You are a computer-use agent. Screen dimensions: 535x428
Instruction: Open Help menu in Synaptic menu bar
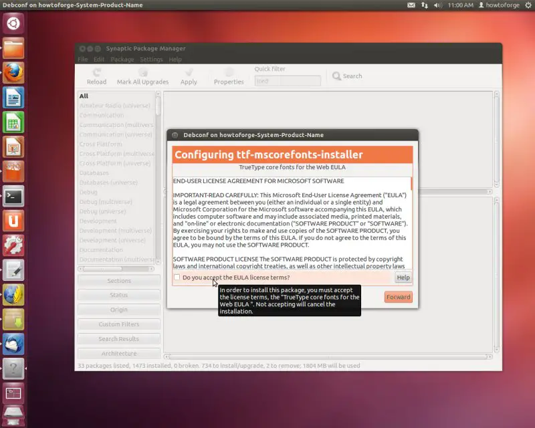[x=175, y=60]
